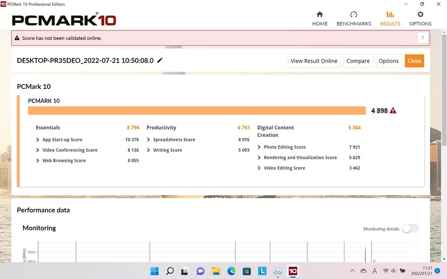The height and width of the screenshot is (279, 447).
Task: Click the red warning triangle beside 4 898
Action: click(x=393, y=110)
